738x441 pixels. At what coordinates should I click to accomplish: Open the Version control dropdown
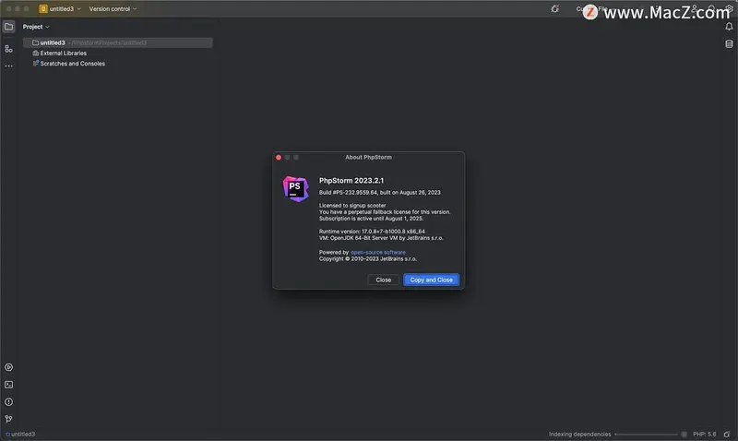(x=113, y=8)
